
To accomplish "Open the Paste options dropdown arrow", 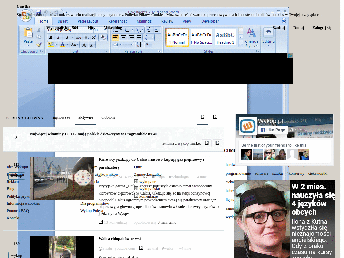I will point(28,46).
